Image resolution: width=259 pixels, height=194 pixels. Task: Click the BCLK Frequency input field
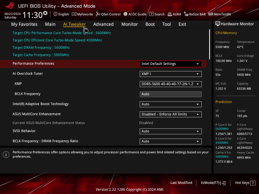click(170, 94)
